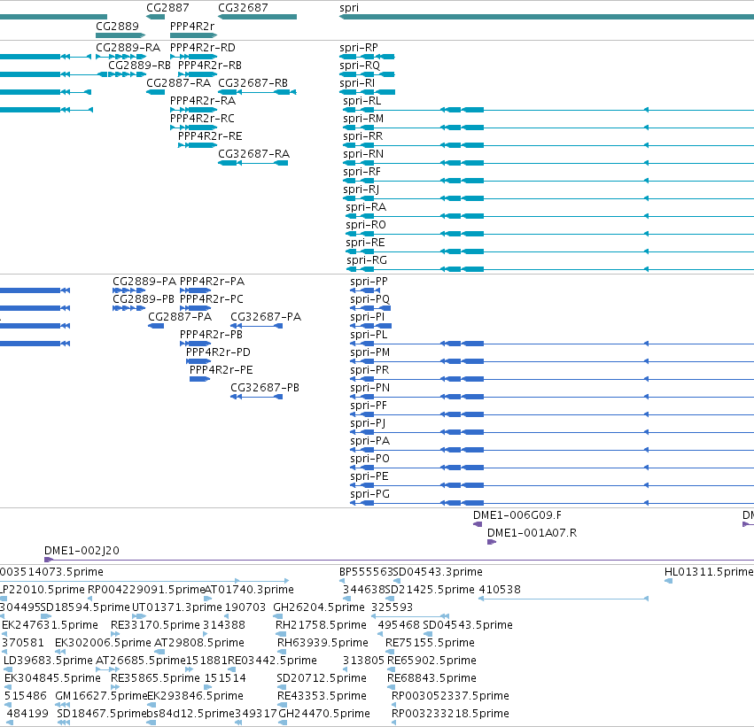Click the CG32687-RB transcript label
The height and width of the screenshot is (727, 754).
(x=253, y=83)
